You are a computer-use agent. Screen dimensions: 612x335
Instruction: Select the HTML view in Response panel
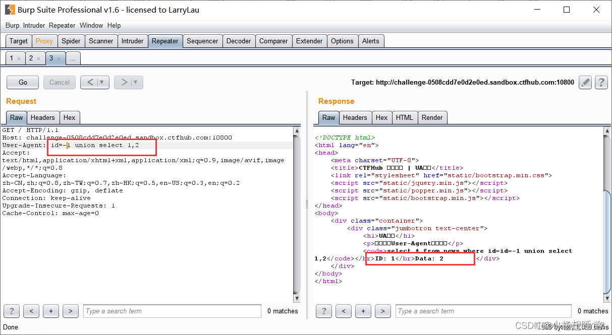[x=405, y=117]
